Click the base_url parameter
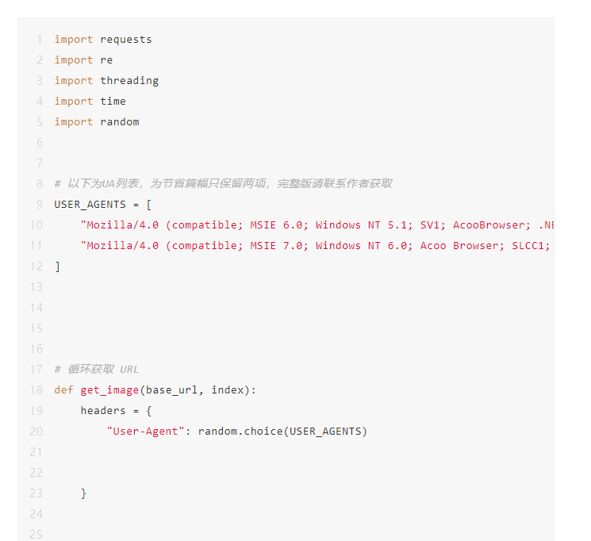 [x=171, y=390]
